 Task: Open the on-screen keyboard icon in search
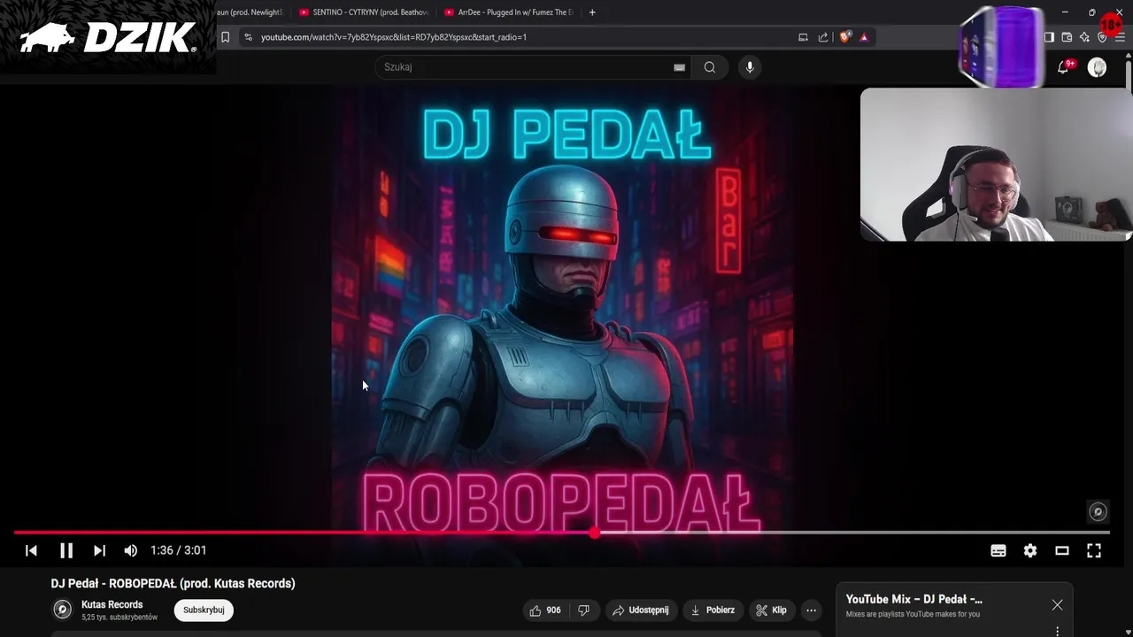click(x=679, y=67)
